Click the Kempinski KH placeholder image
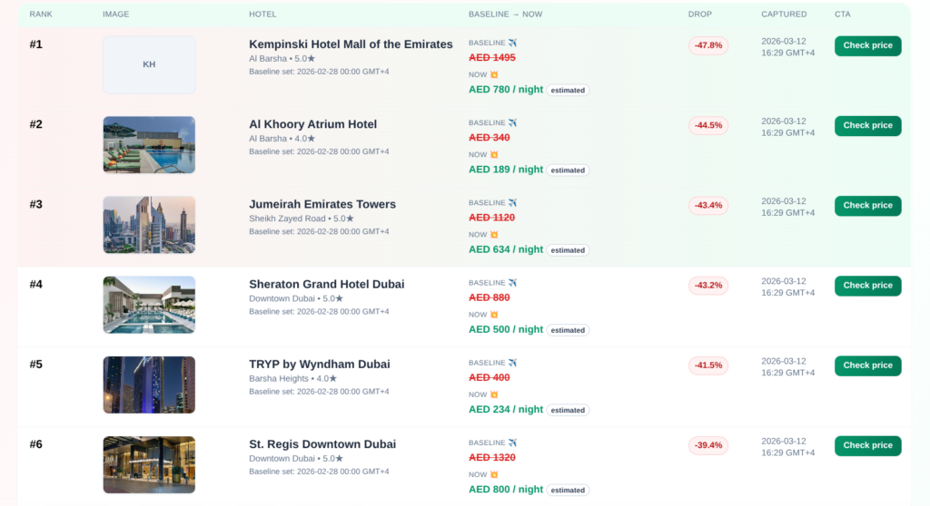Image resolution: width=930 pixels, height=506 pixels. pos(149,64)
